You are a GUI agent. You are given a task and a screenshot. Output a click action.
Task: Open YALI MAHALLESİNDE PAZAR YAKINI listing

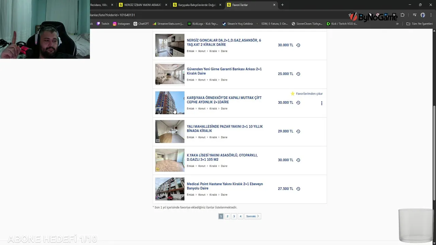225,129
